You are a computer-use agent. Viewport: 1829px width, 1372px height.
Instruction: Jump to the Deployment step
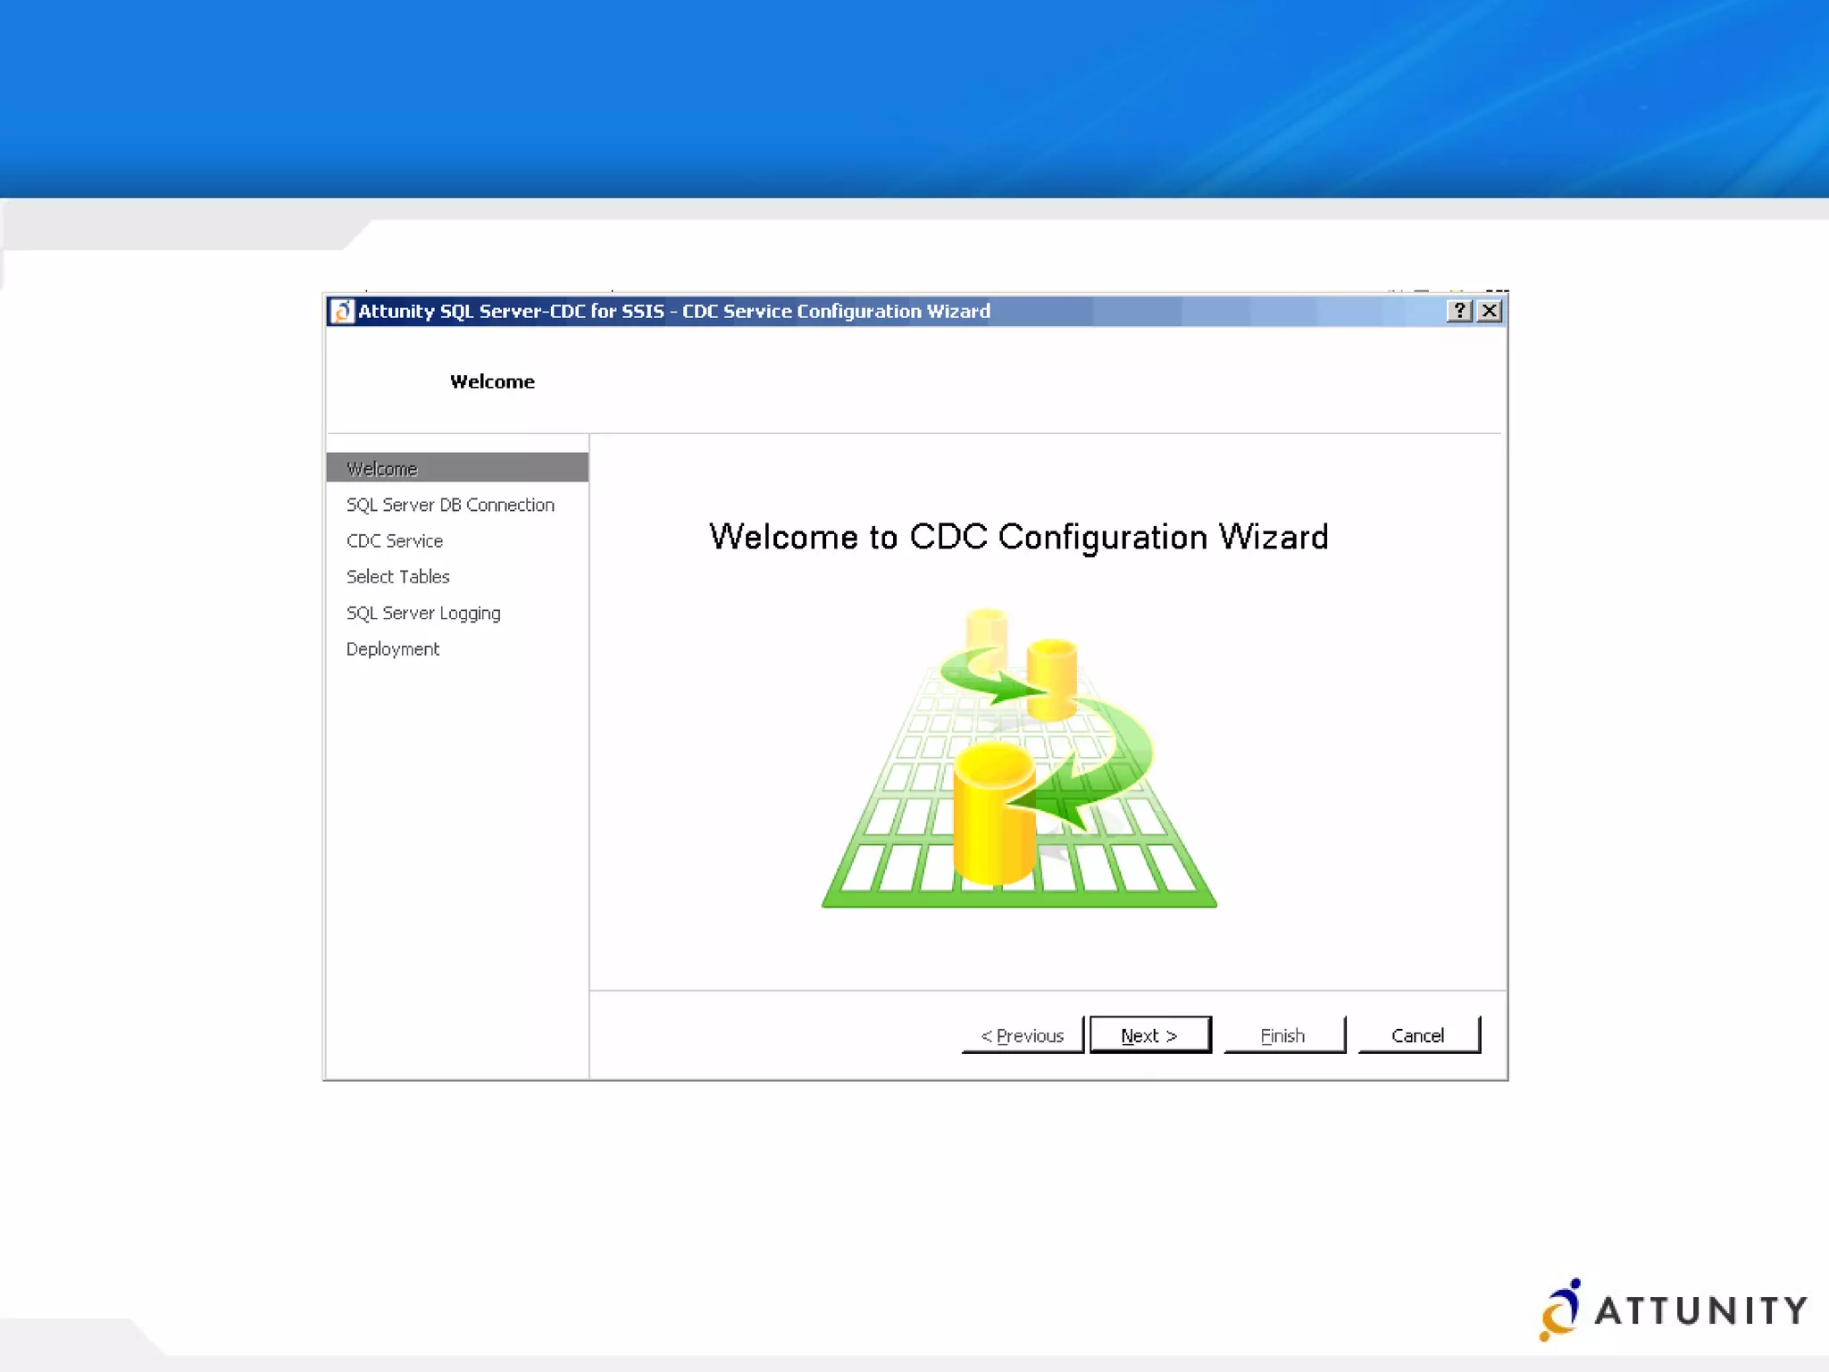point(393,649)
